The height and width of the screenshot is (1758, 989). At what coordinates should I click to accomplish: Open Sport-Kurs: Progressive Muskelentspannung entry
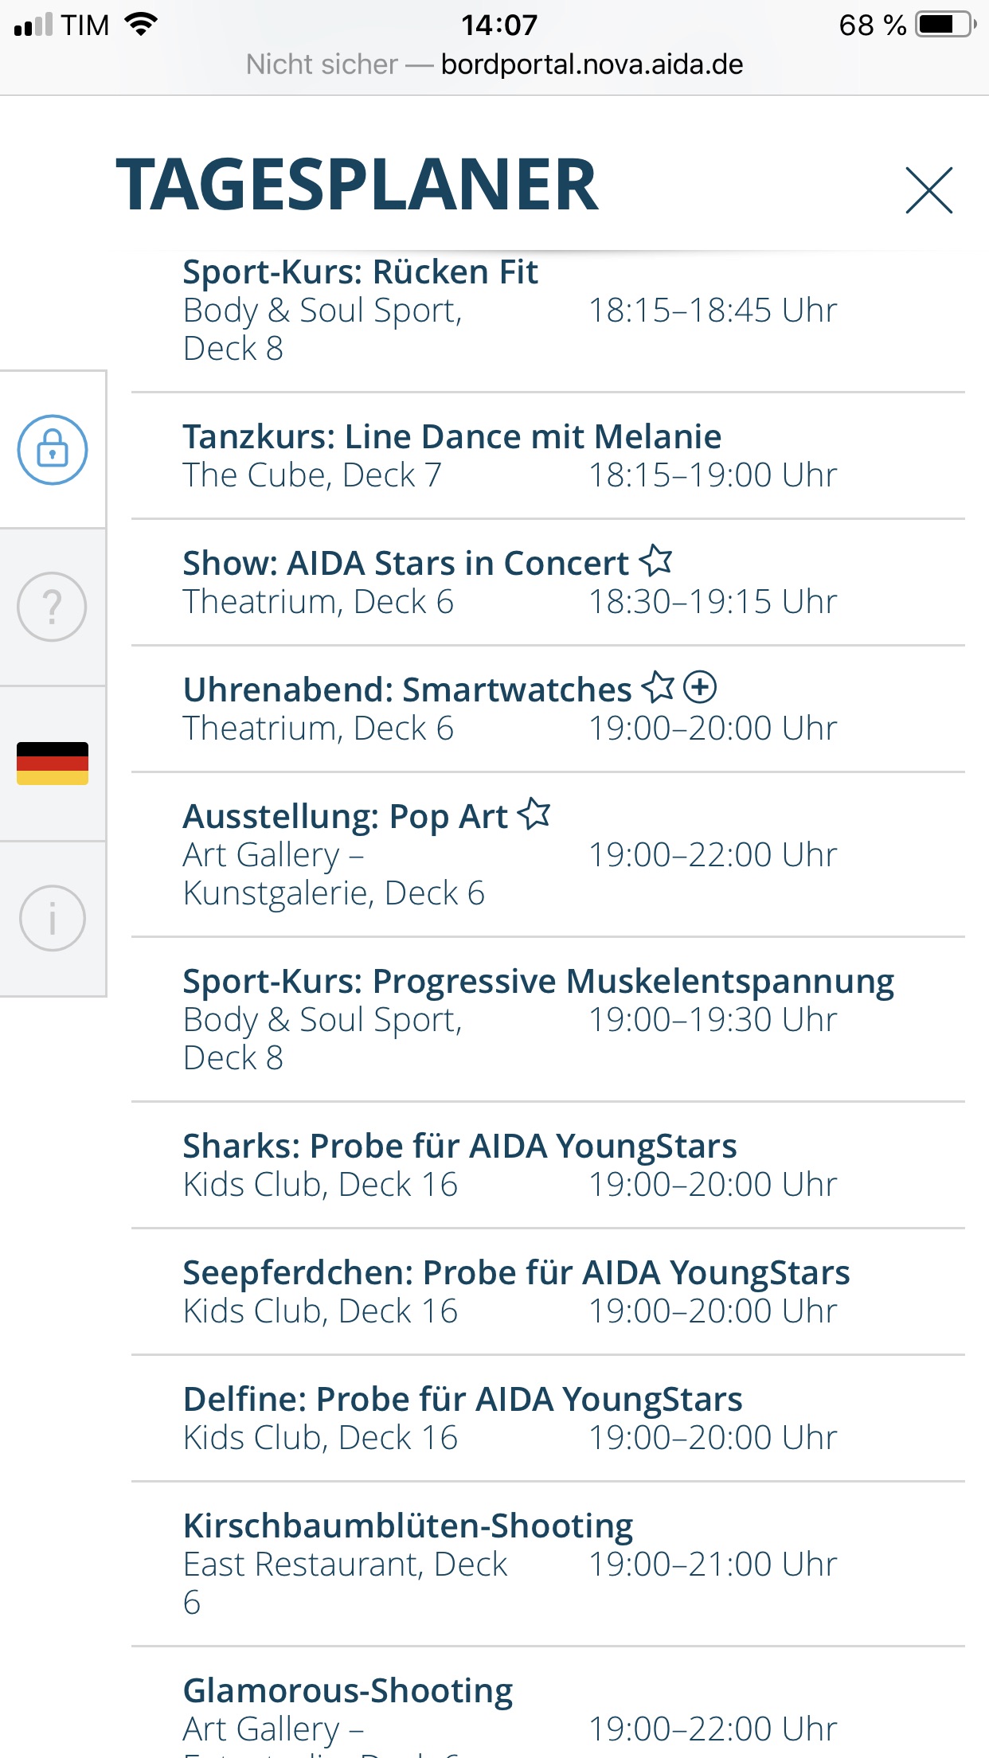pos(538,982)
